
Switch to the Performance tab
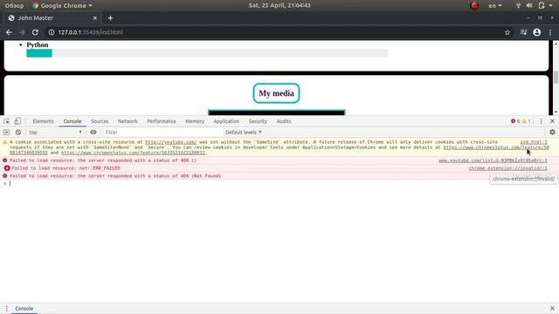pyautogui.click(x=162, y=121)
